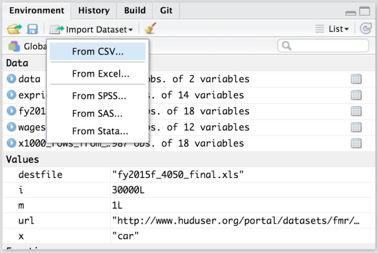This screenshot has height=253, width=378.
Task: Refresh the environment pane
Action: (365, 29)
